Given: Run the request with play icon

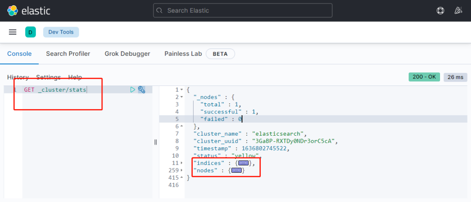Looking at the screenshot, I should click(x=133, y=89).
